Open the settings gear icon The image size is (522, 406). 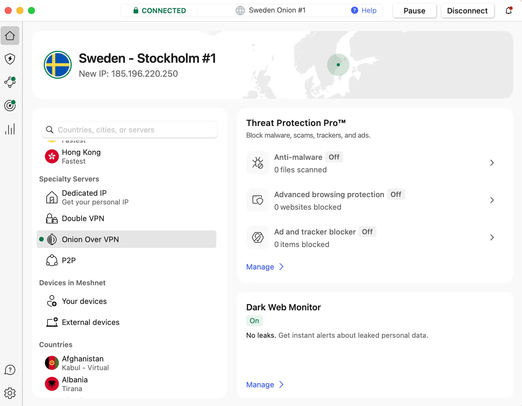tap(10, 393)
